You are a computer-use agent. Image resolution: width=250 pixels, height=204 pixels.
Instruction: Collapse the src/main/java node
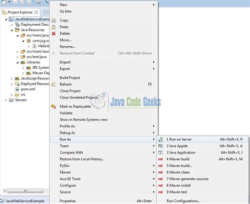17,36
